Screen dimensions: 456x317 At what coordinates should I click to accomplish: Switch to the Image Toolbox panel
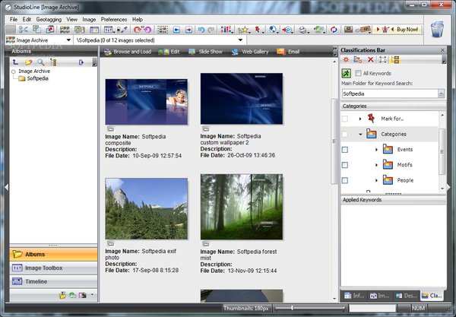pyautogui.click(x=53, y=268)
